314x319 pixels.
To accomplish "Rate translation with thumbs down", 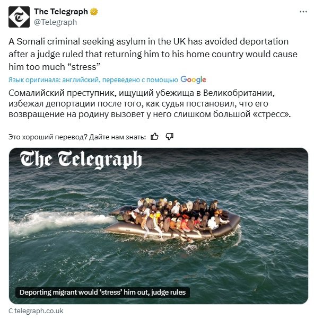I will [169, 137].
